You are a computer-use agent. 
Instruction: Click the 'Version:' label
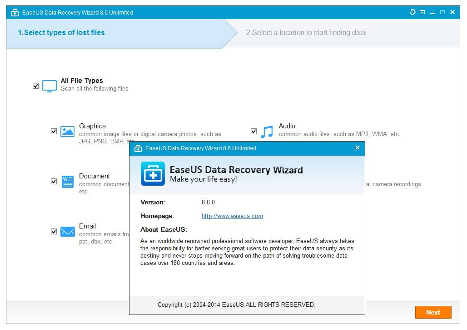click(153, 202)
